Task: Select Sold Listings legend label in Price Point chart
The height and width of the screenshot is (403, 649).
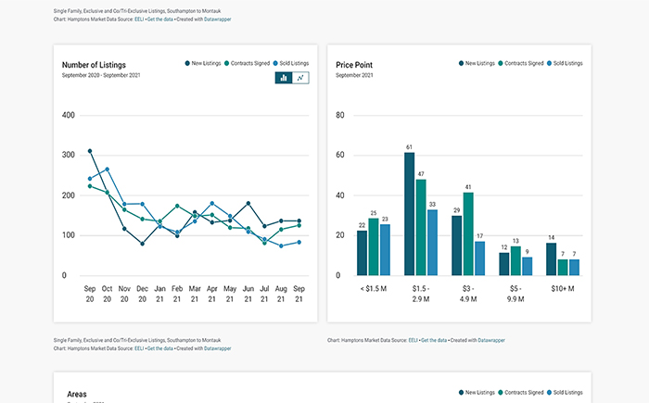Action: pos(567,63)
